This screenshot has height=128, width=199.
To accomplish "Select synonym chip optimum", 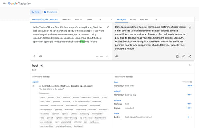I will click(x=55, y=114).
